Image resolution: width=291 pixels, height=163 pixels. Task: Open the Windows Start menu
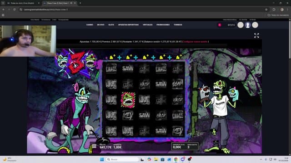tap(102, 159)
